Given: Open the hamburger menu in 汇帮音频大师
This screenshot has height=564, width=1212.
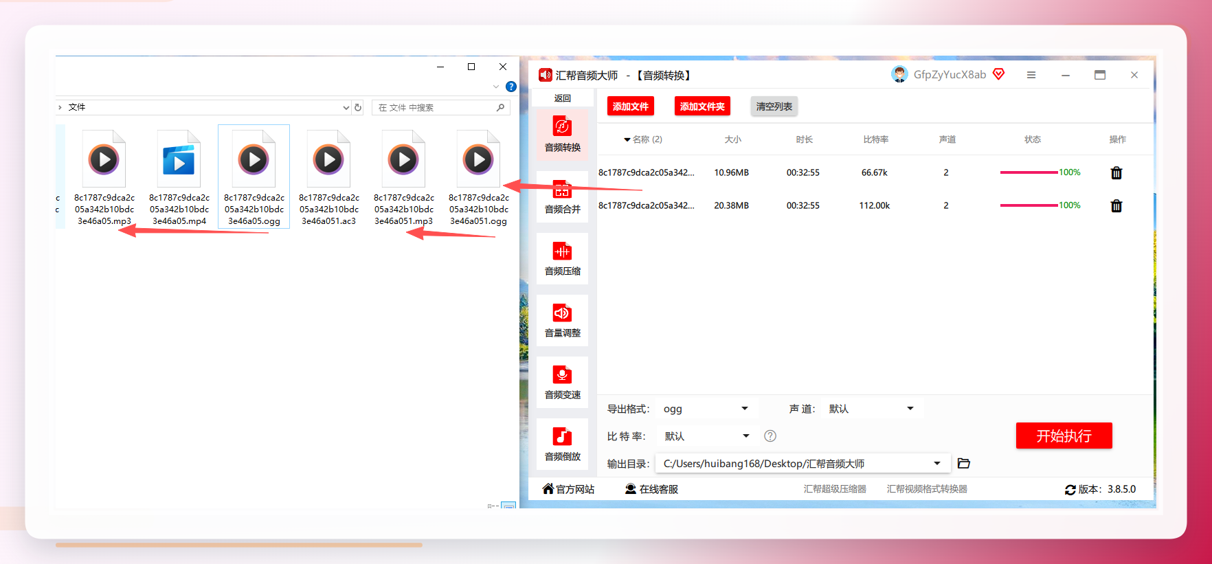Looking at the screenshot, I should pos(1031,75).
